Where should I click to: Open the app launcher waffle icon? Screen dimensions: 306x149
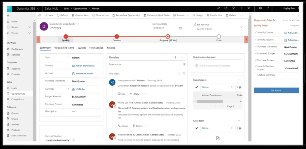[x=8, y=8]
